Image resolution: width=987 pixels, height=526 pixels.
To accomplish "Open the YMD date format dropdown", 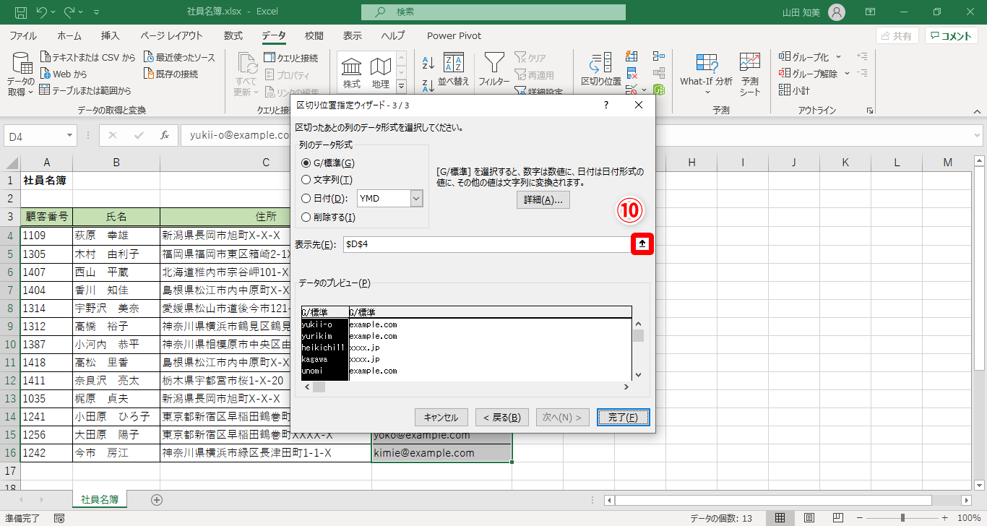I will point(416,199).
